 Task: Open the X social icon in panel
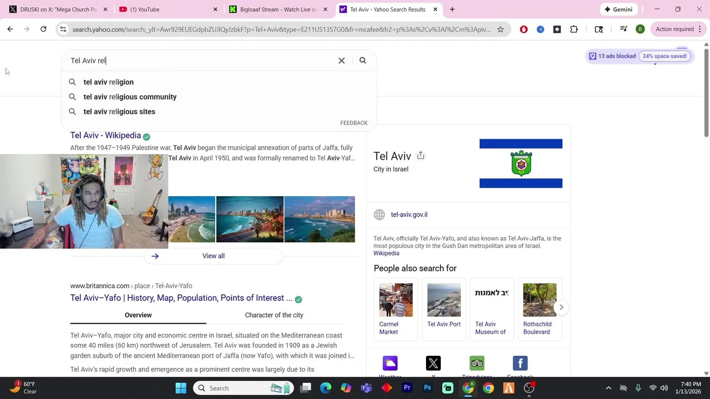pos(433,364)
